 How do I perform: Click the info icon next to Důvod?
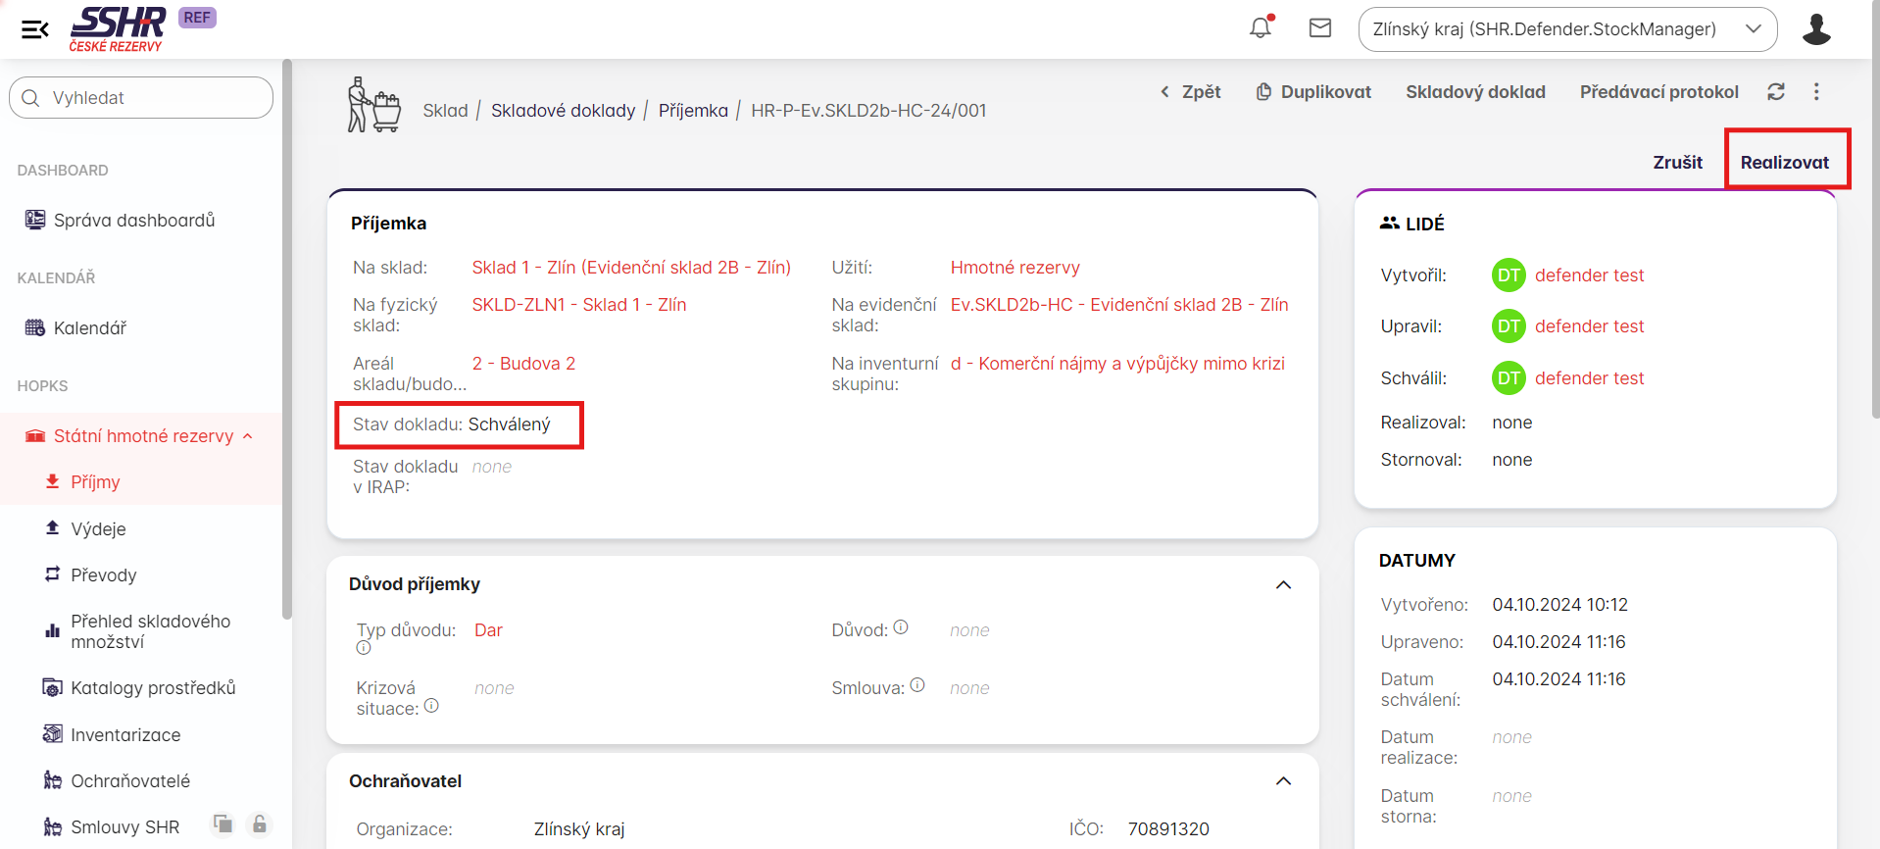point(901,627)
